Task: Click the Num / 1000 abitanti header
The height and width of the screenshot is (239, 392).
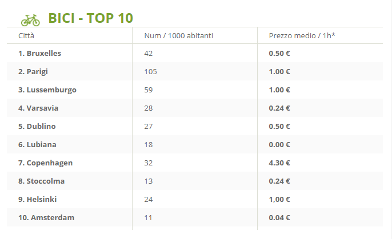Action: (178, 36)
